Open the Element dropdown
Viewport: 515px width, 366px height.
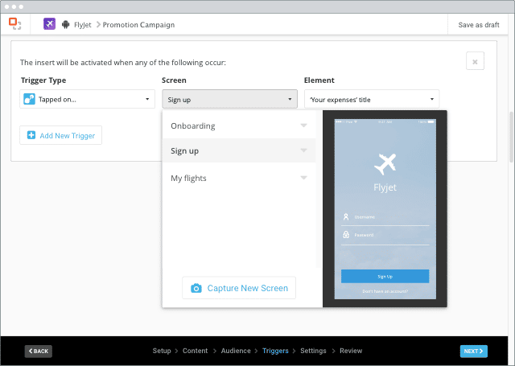click(x=372, y=99)
